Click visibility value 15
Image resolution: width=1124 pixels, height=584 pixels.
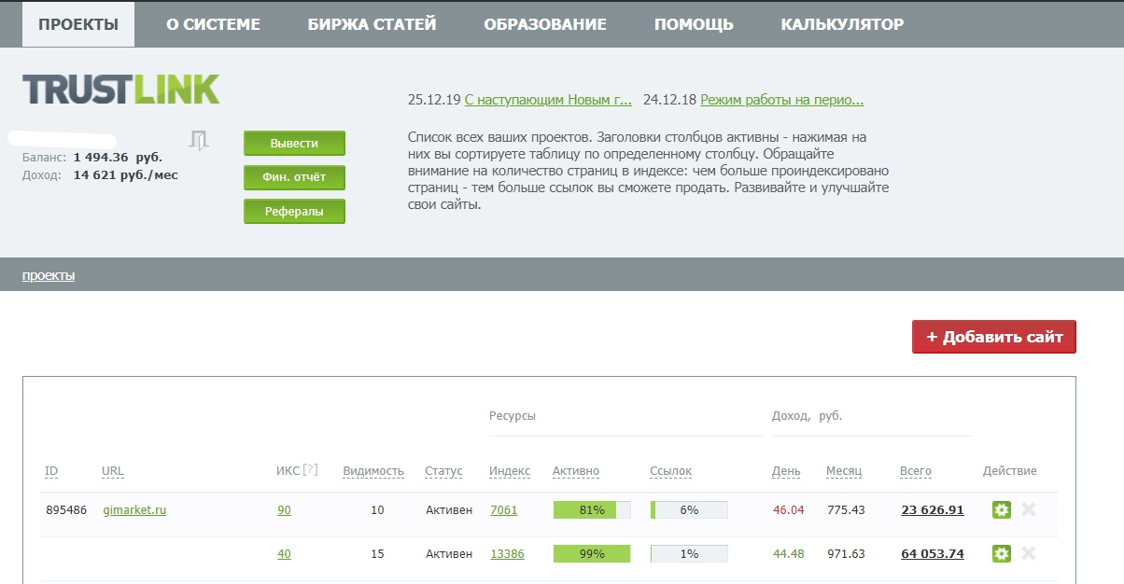[x=377, y=553]
